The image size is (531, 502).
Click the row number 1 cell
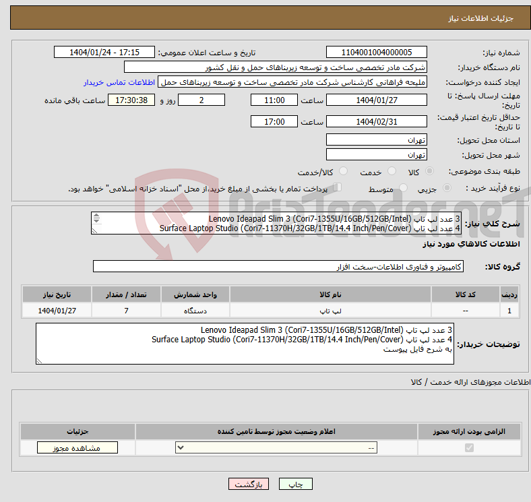click(x=509, y=310)
